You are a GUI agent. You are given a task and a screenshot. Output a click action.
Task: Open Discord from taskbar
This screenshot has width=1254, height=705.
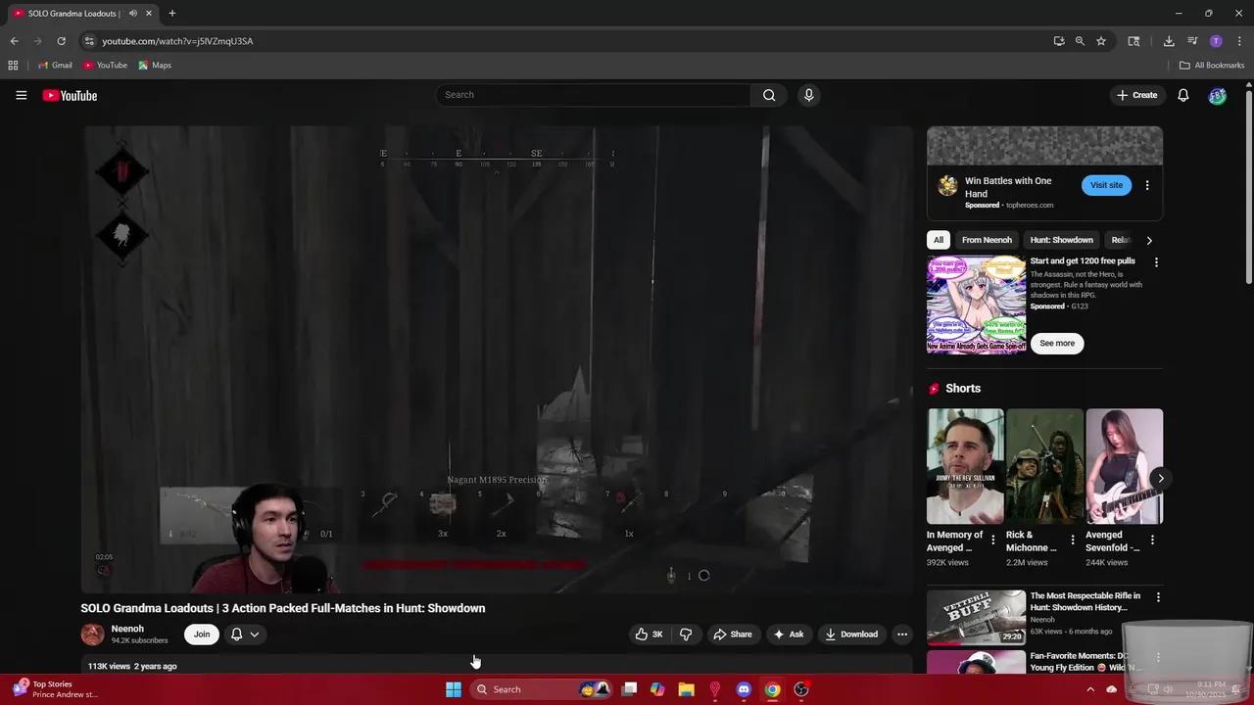744,689
